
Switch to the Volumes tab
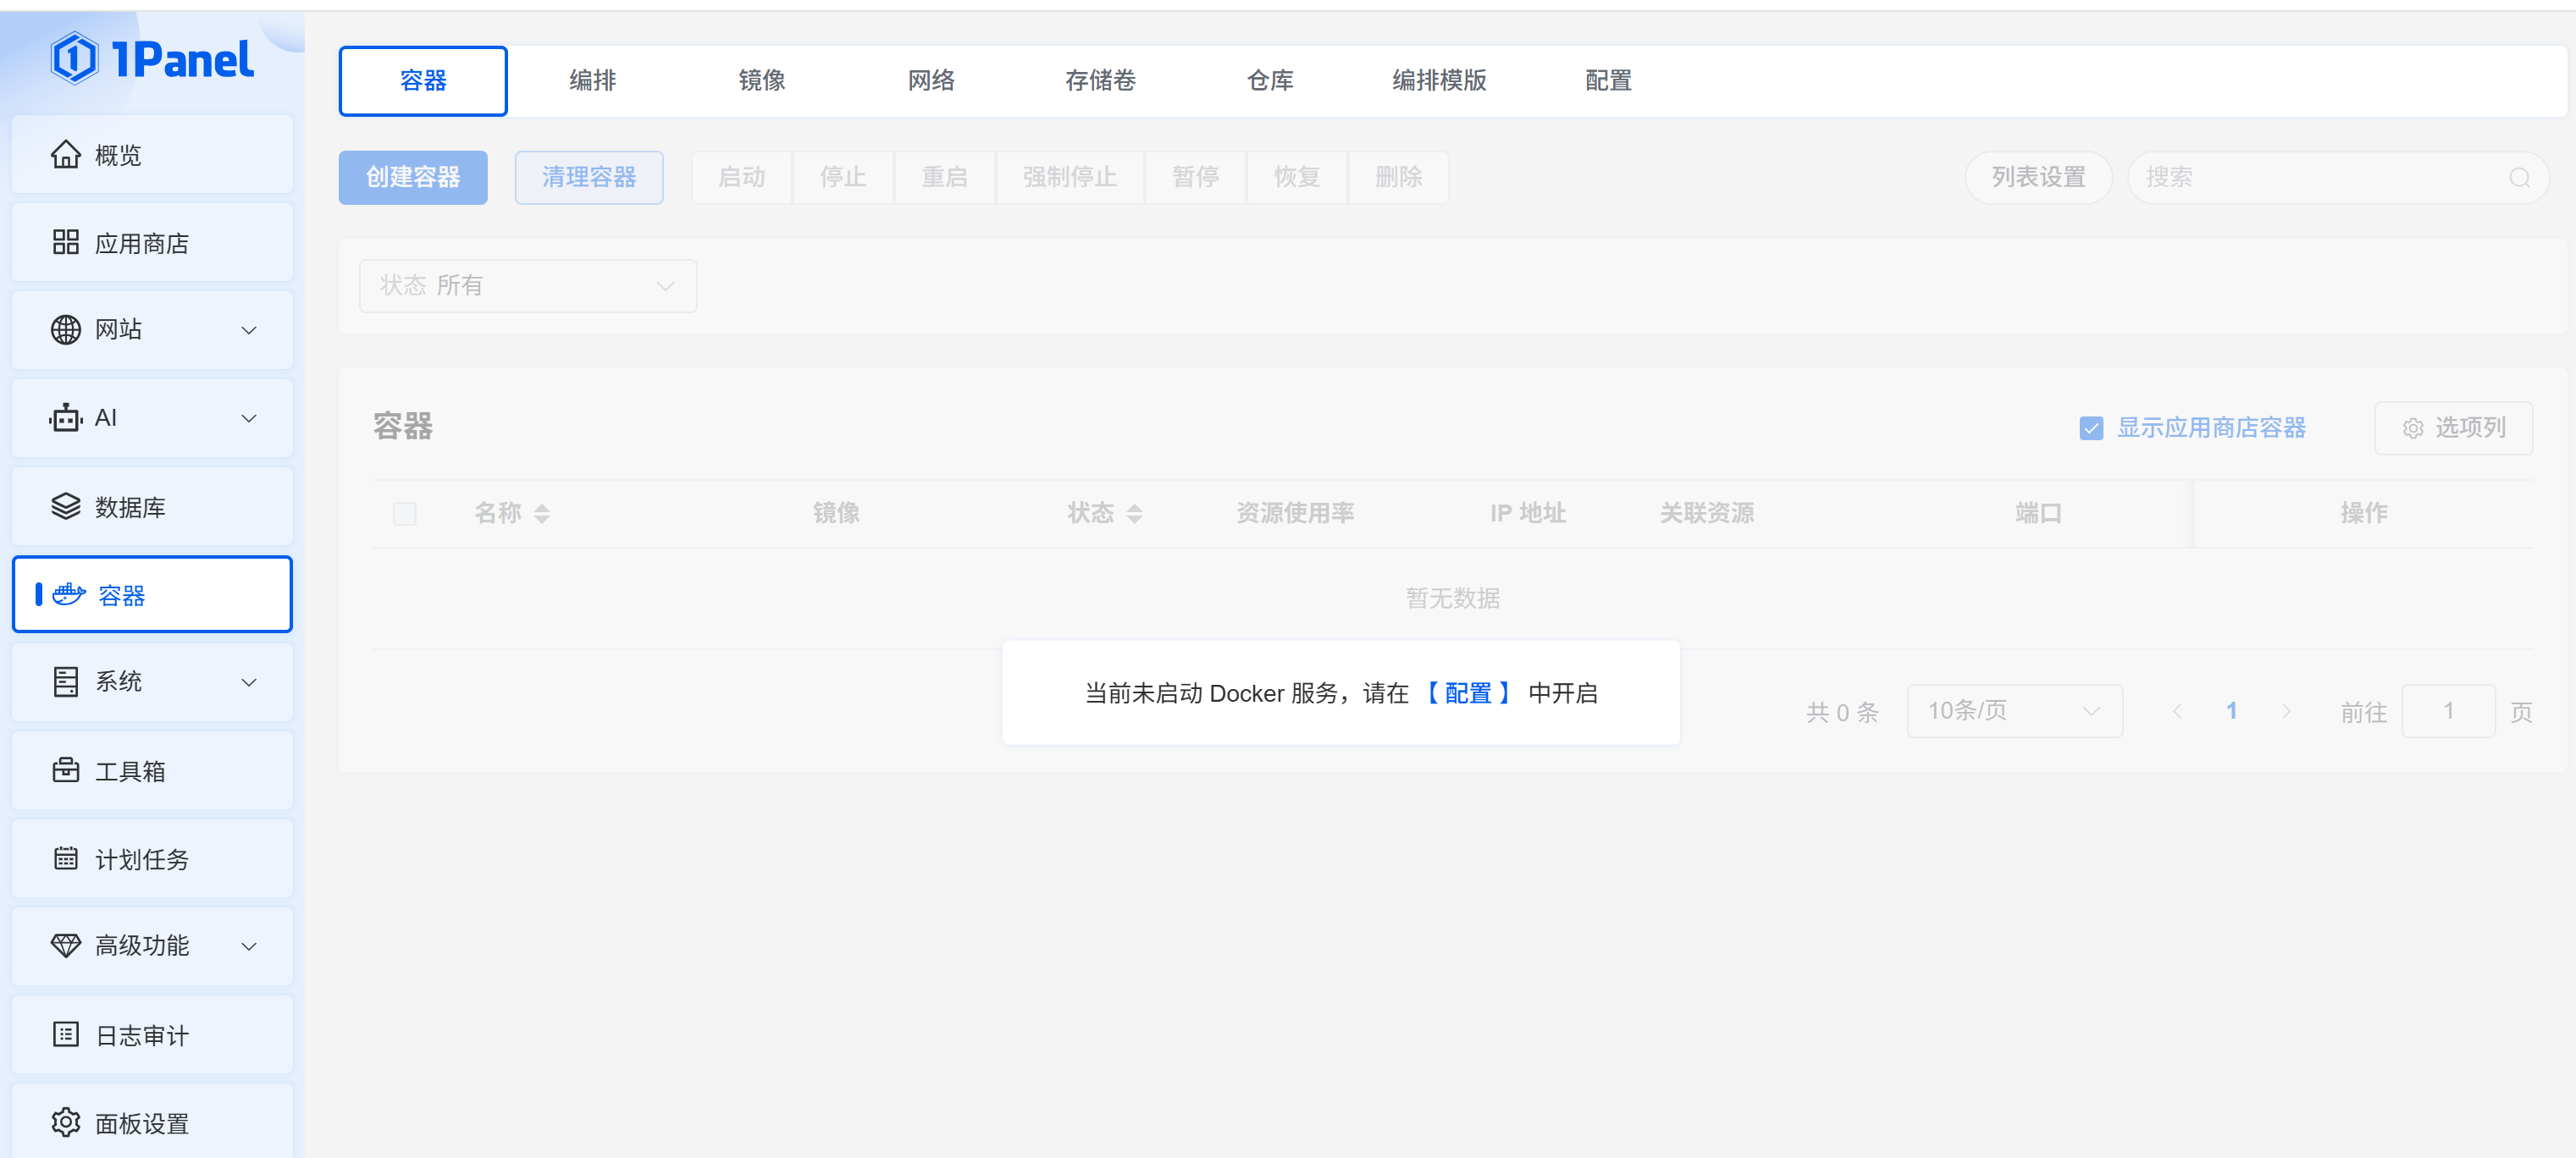coord(1099,81)
